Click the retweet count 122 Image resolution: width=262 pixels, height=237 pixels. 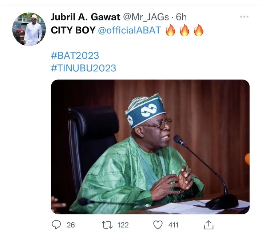(123, 225)
